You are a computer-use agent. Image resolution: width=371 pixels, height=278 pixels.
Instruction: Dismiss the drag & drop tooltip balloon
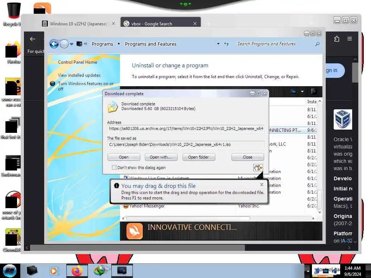click(x=262, y=185)
